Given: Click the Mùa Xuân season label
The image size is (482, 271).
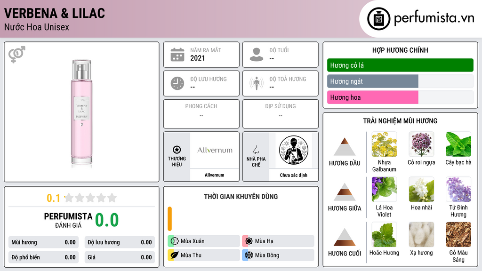Looking at the screenshot, I should tap(193, 241).
